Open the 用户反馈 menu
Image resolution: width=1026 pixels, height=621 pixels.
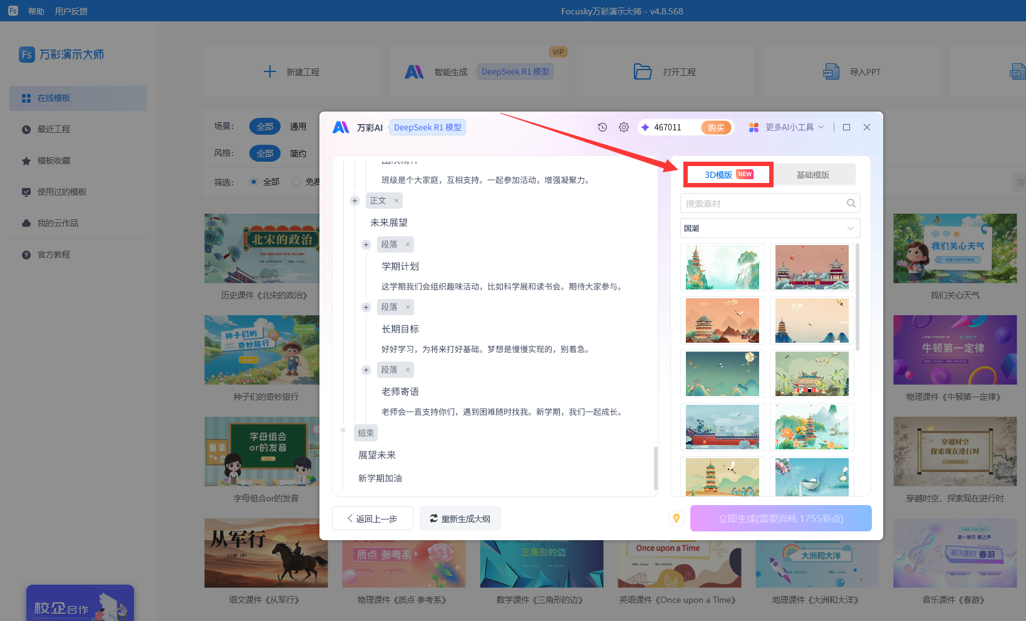pyautogui.click(x=71, y=11)
